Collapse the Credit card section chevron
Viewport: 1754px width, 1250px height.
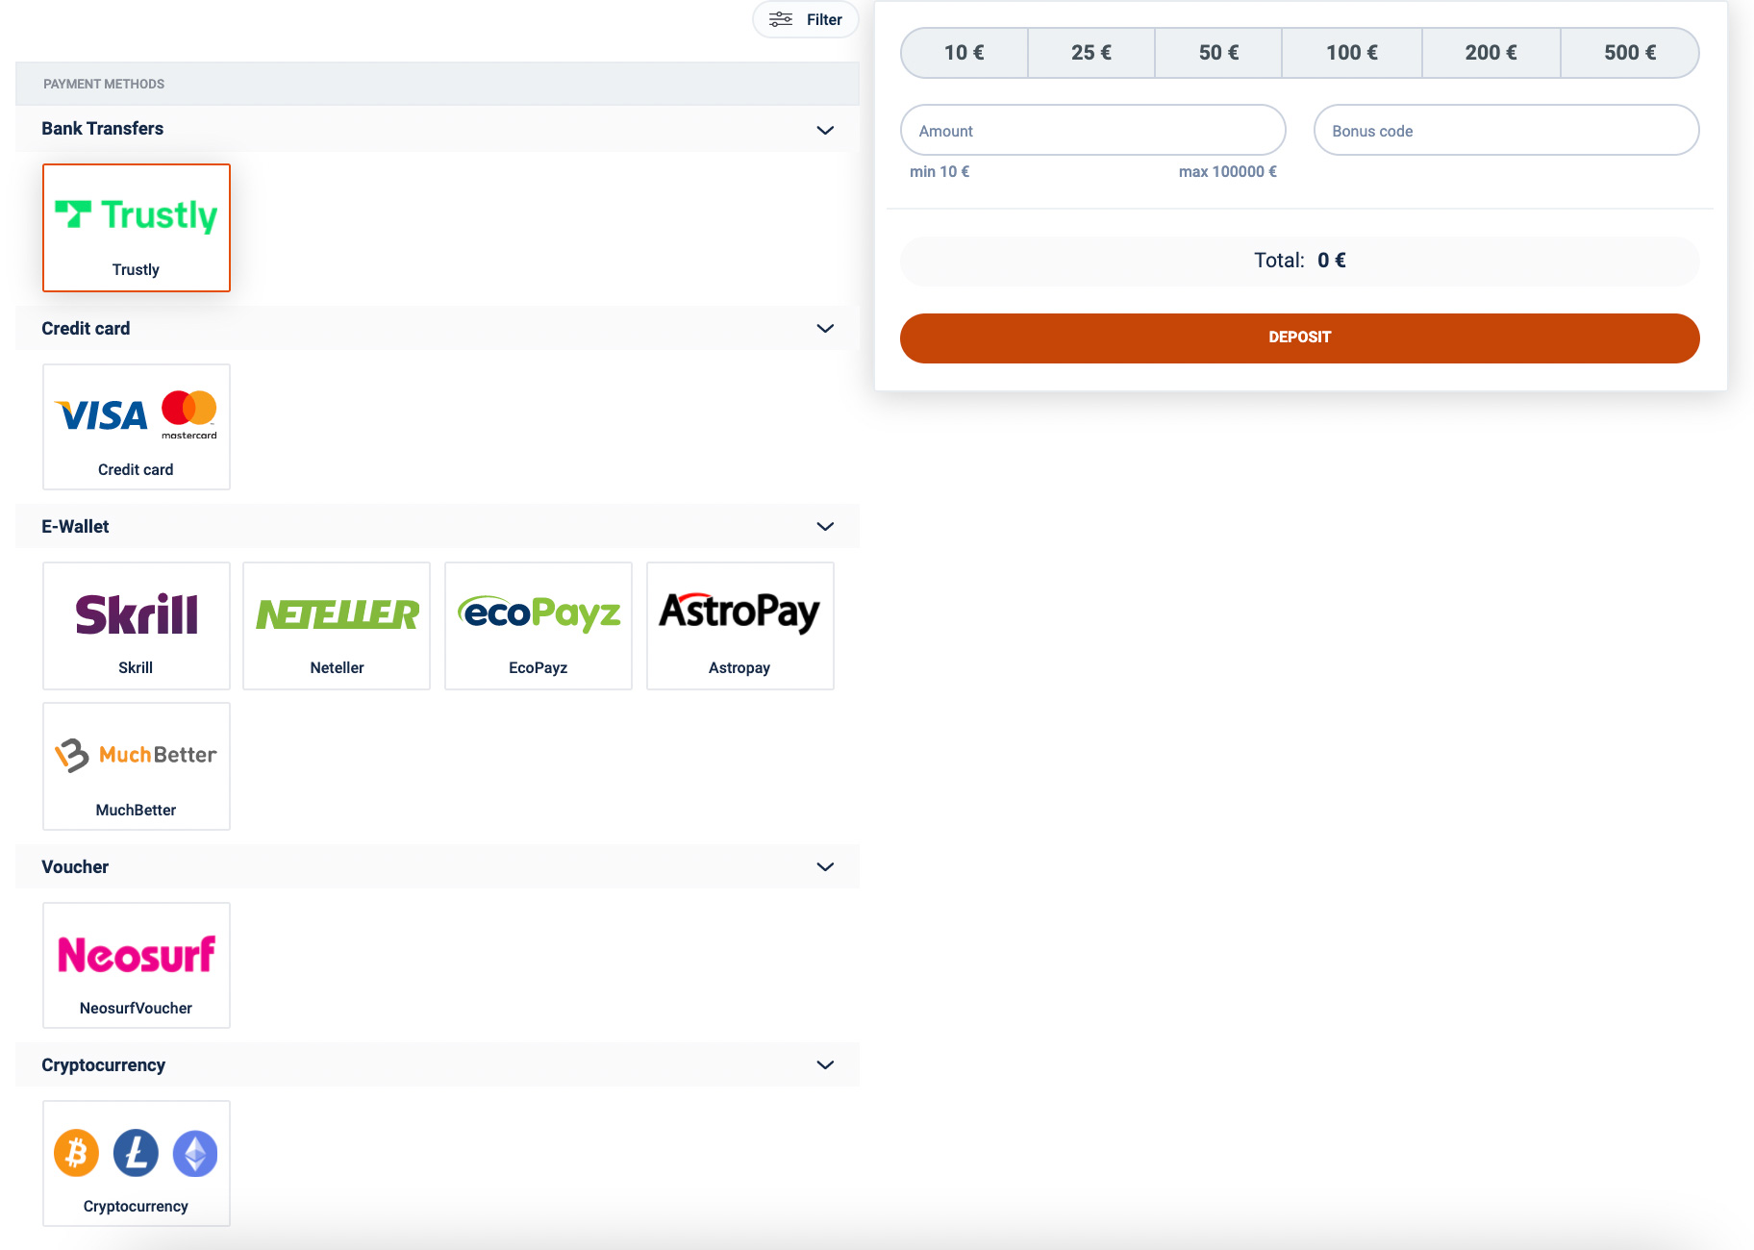(825, 328)
